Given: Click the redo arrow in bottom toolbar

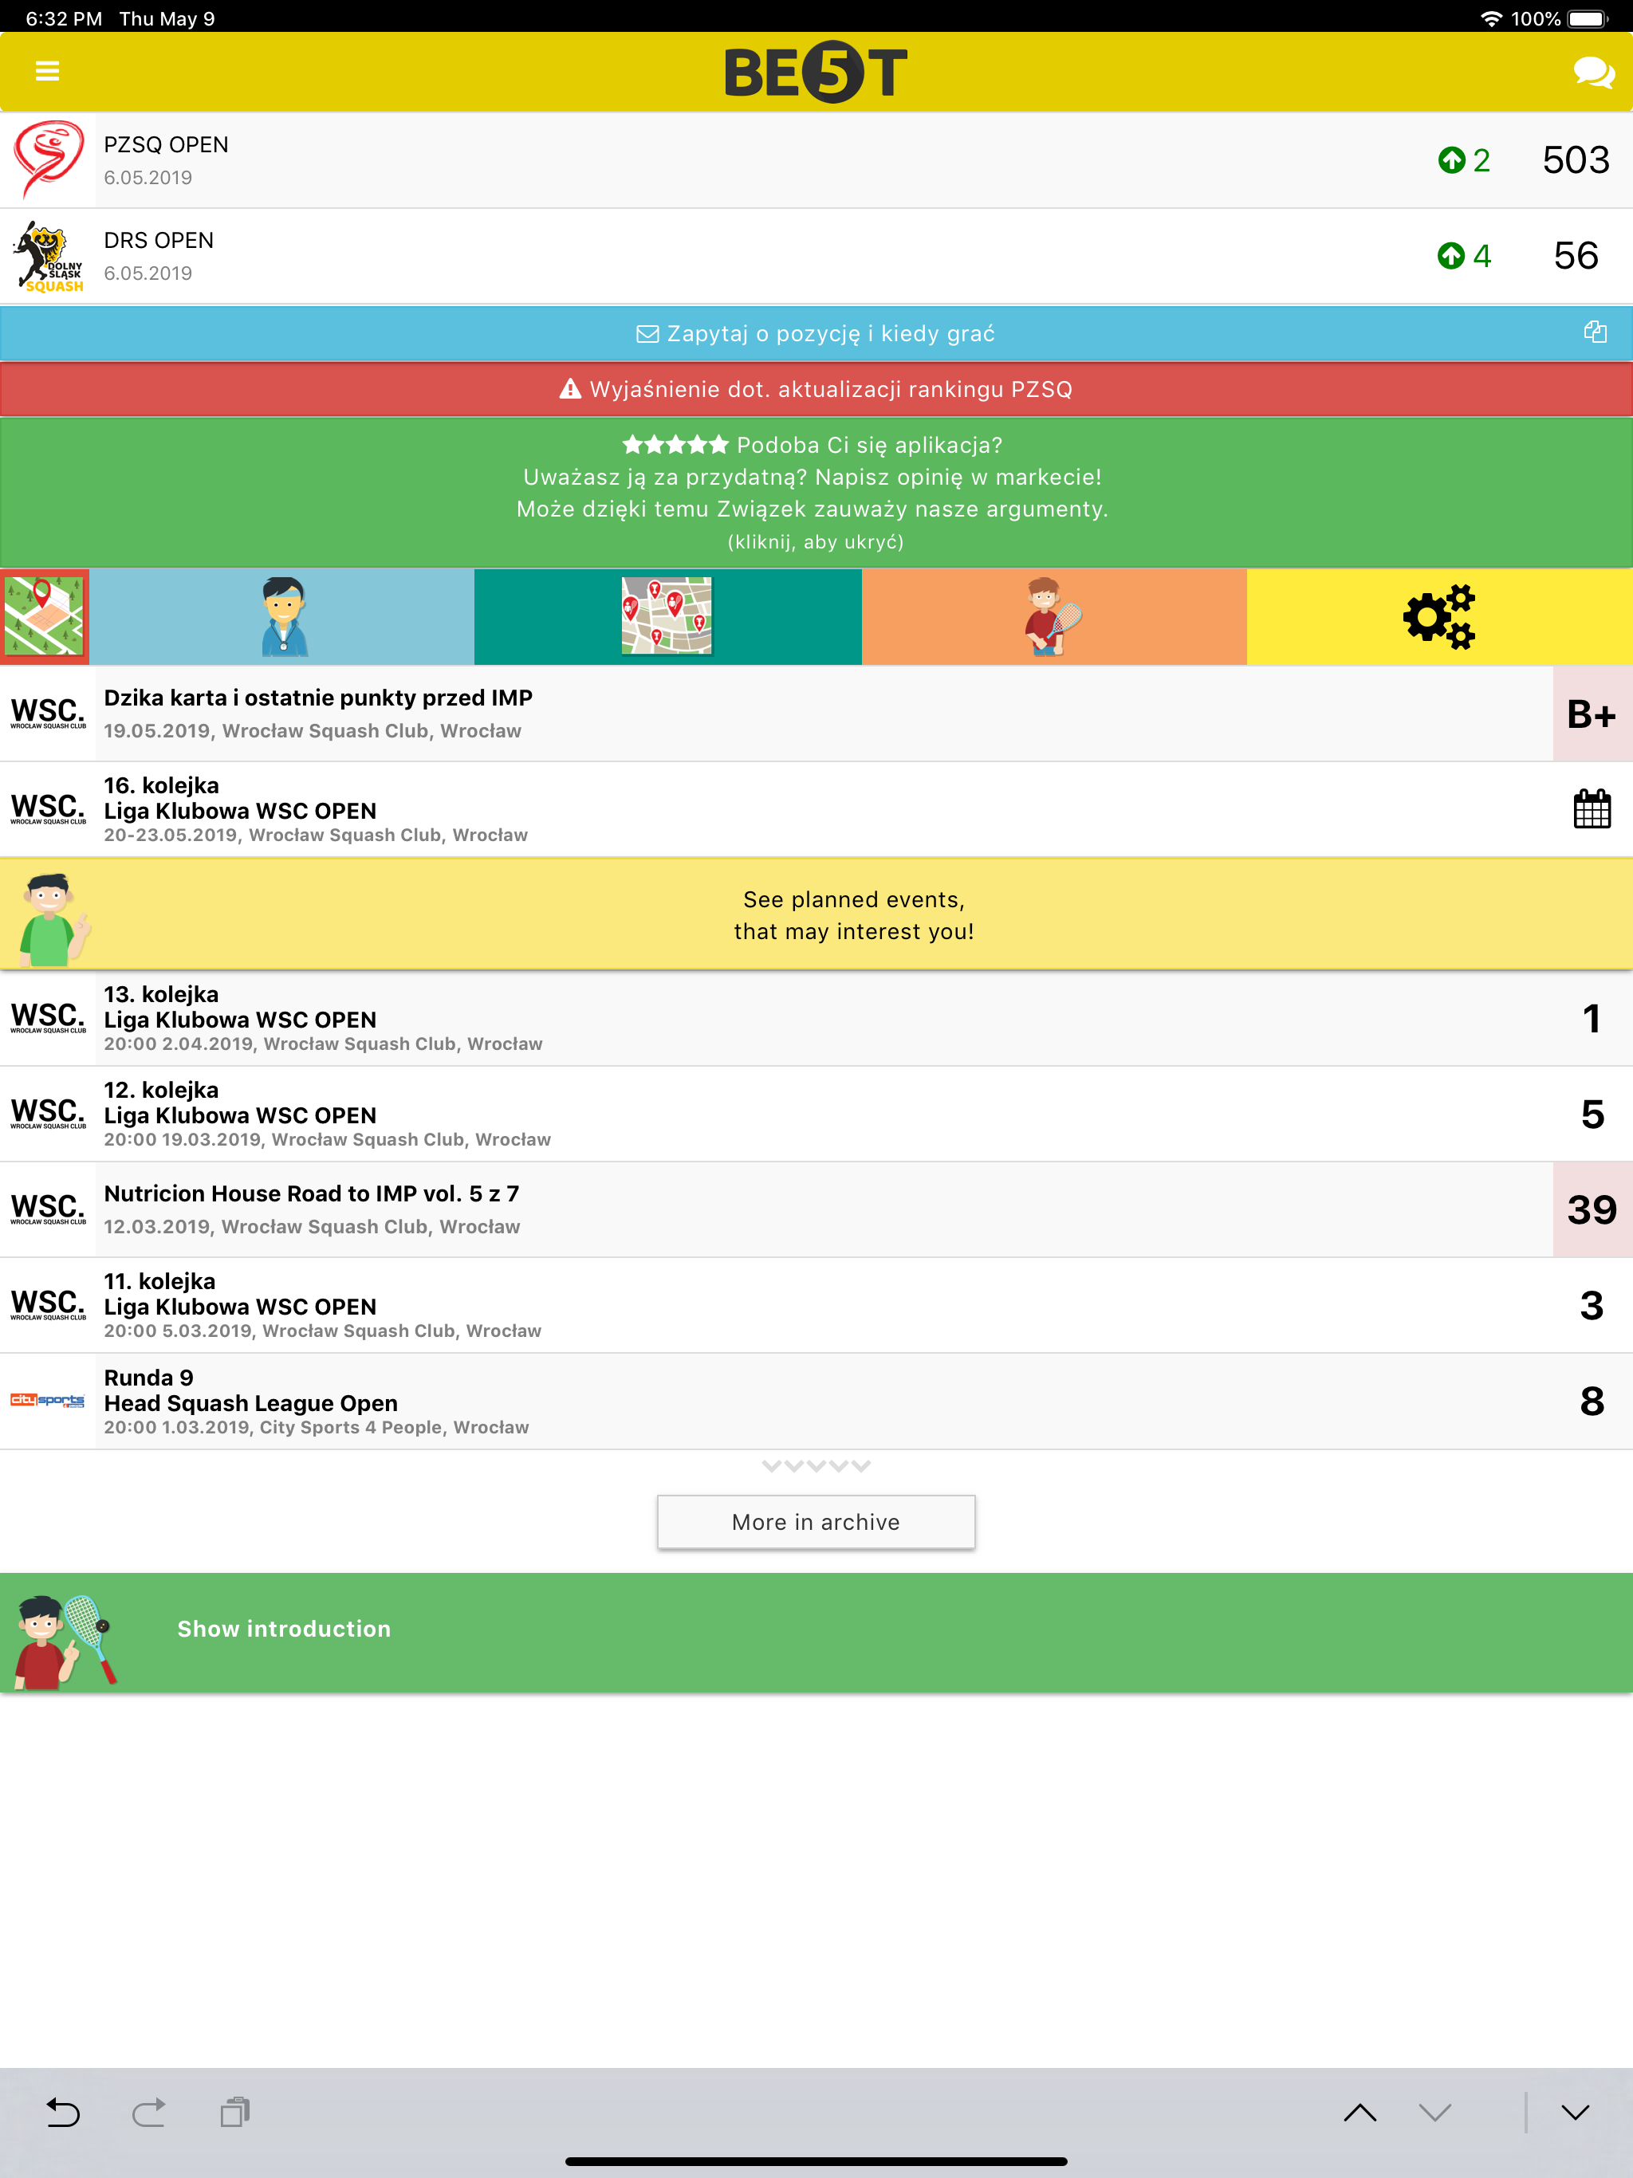Looking at the screenshot, I should point(149,2112).
